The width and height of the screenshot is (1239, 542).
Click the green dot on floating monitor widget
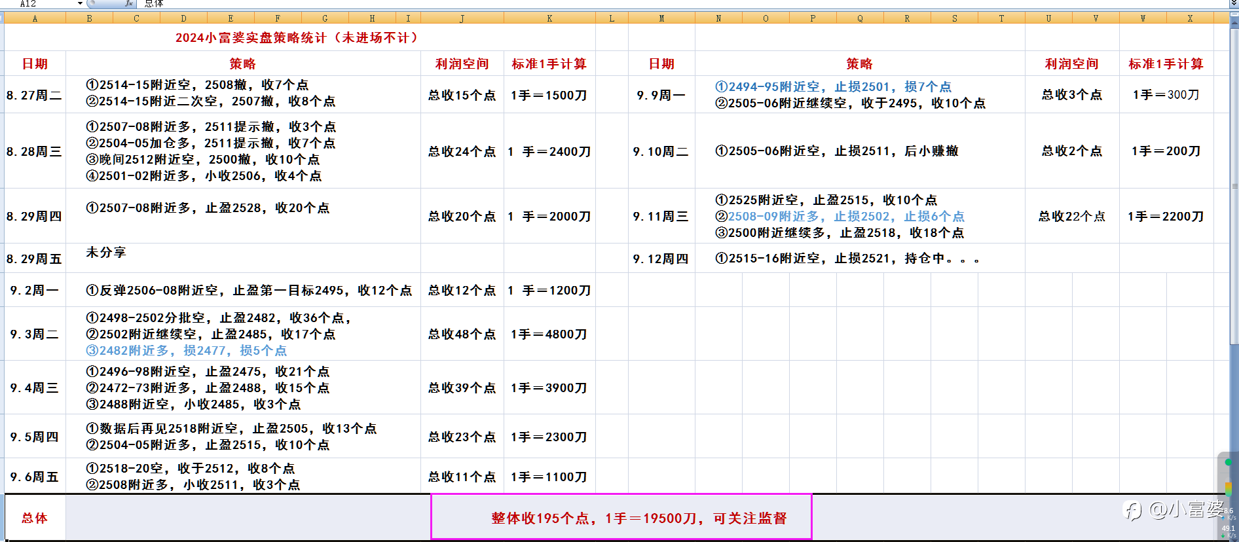tap(1228, 462)
